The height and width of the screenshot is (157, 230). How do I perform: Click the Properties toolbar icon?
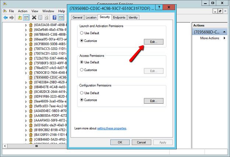[40, 17]
